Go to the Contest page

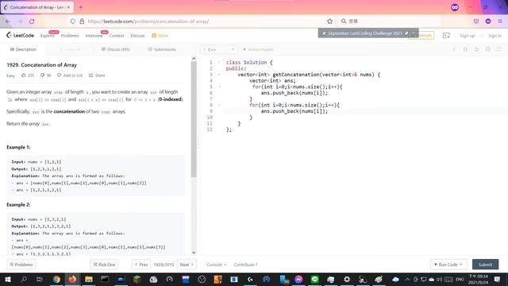point(117,36)
